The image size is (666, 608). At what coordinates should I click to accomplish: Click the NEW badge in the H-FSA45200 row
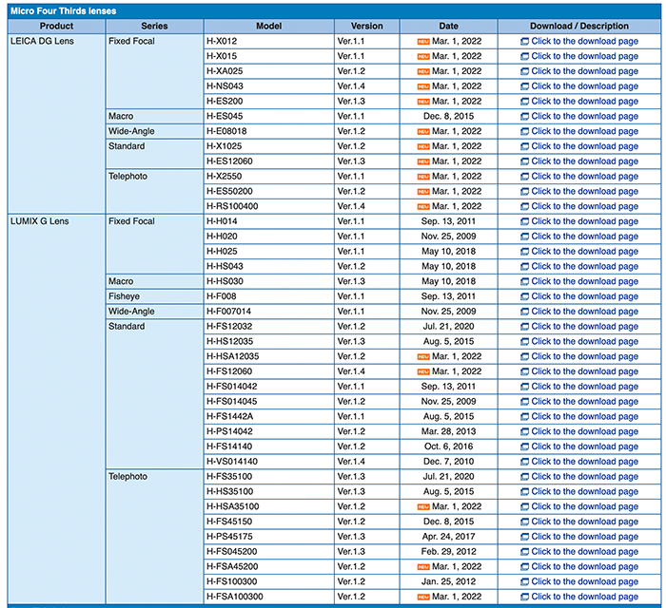[x=423, y=566]
